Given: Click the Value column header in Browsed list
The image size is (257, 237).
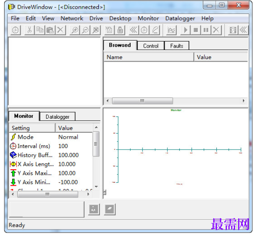Looking at the screenshot, I should pyautogui.click(x=220, y=57).
